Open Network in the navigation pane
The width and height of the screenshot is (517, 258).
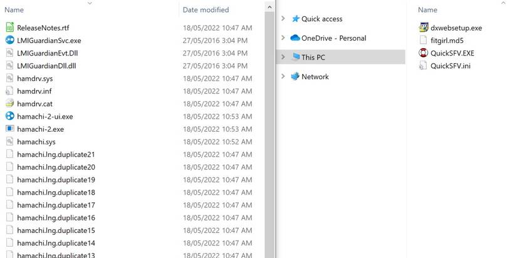click(x=315, y=77)
